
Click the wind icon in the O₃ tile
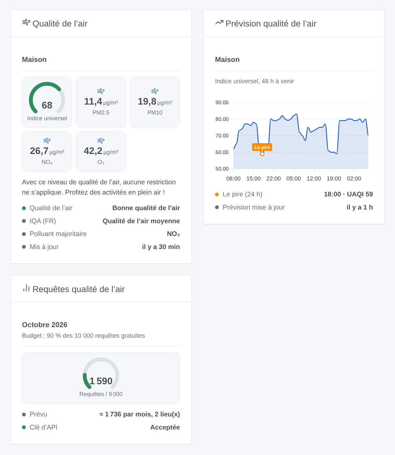tap(101, 141)
